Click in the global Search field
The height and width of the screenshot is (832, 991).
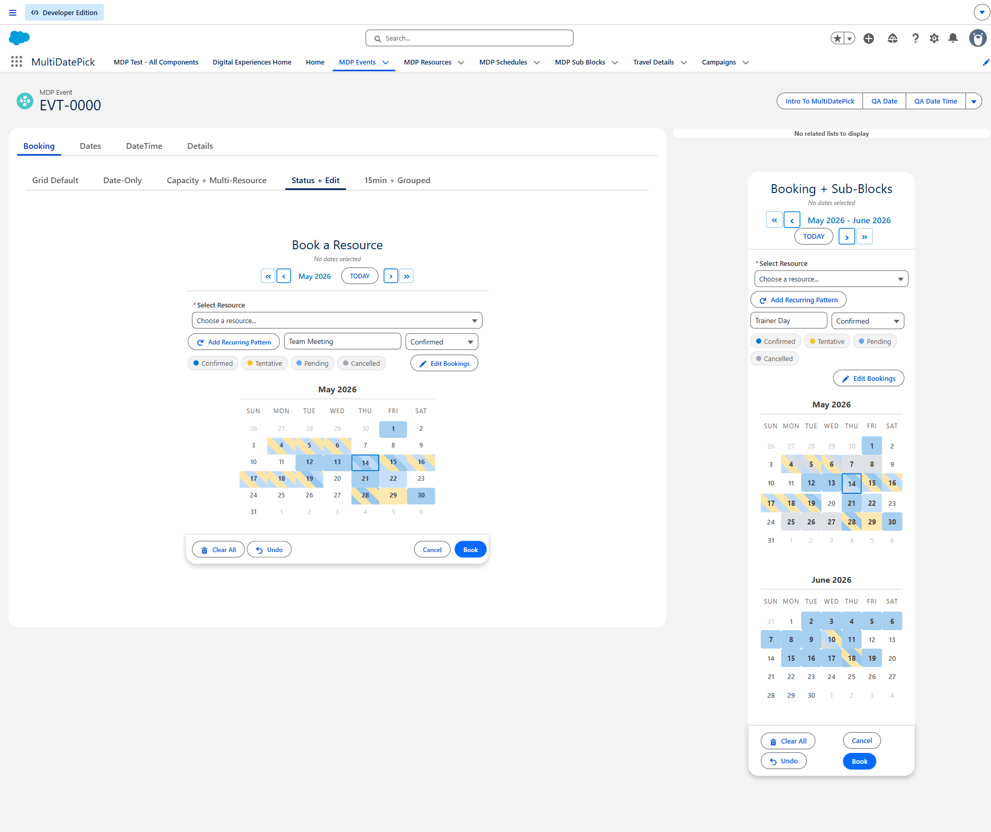point(469,38)
